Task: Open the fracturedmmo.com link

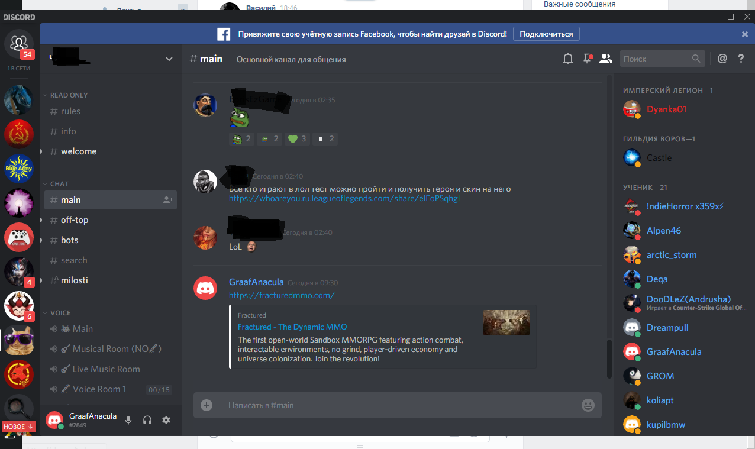Action: coord(282,295)
